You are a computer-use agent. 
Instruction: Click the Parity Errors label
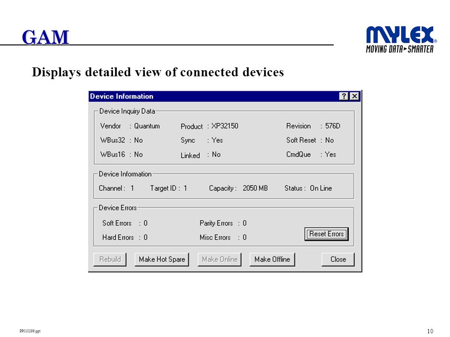coord(216,223)
